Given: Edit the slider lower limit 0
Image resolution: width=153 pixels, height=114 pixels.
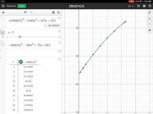Looking at the screenshot, I should pos(7,37).
